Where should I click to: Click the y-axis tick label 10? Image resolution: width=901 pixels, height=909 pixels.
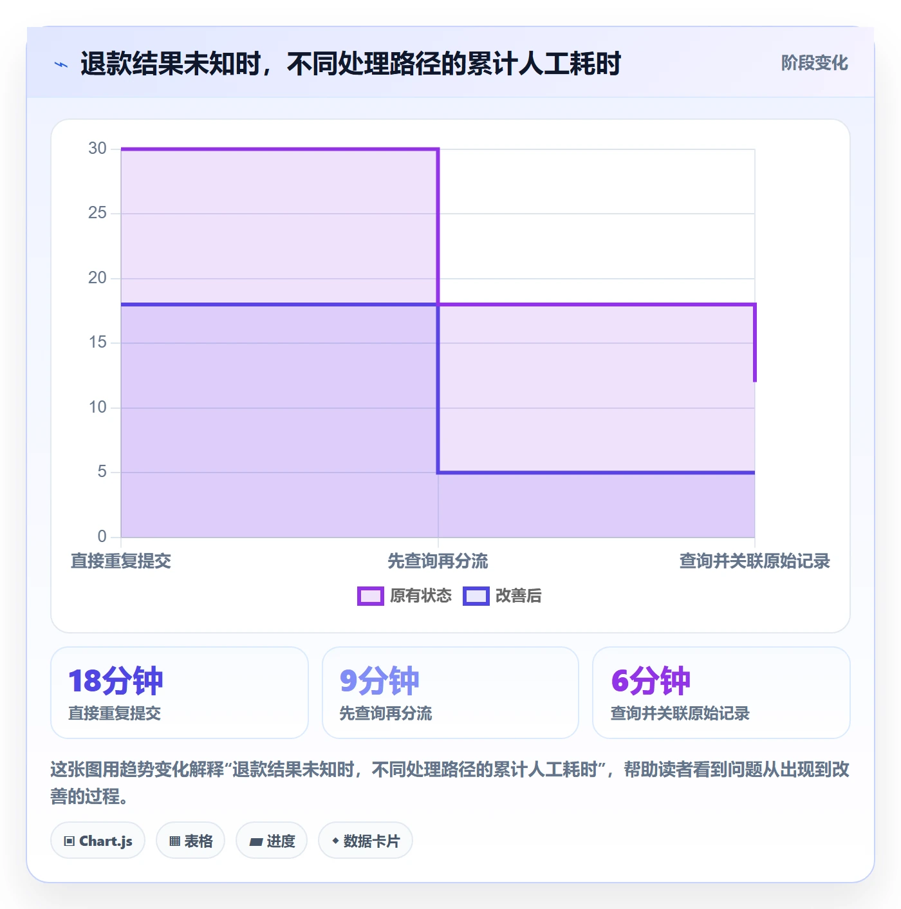pyautogui.click(x=97, y=408)
